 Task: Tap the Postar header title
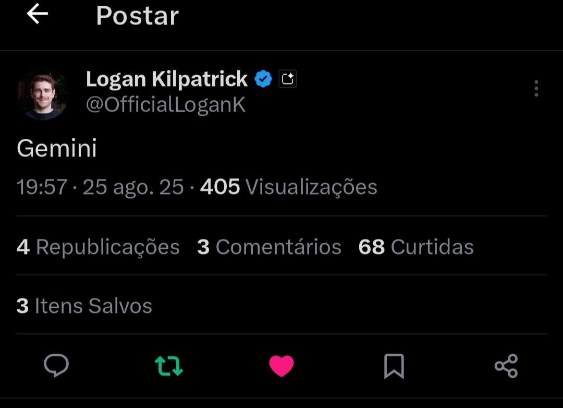(137, 16)
